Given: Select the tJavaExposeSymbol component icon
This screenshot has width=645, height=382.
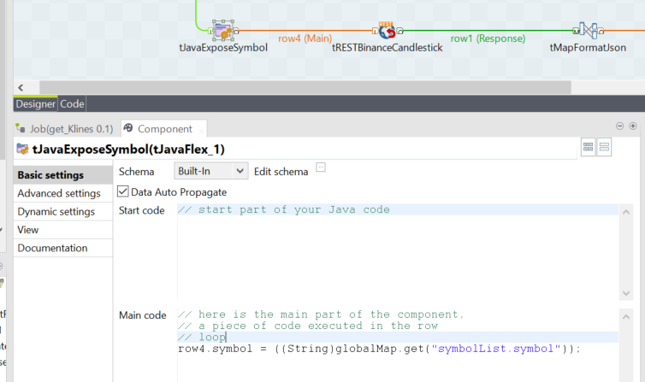Looking at the screenshot, I should tap(223, 31).
